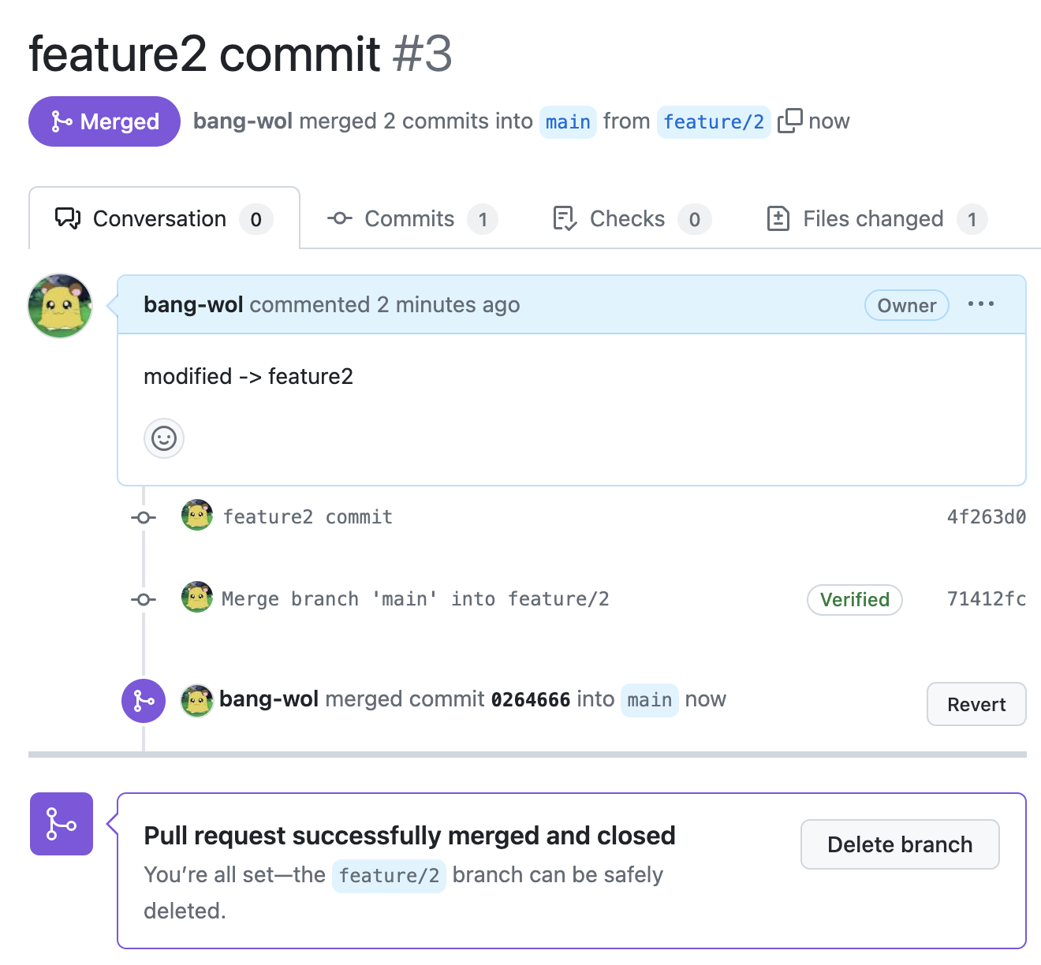The height and width of the screenshot is (965, 1041).
Task: Click the purple merged-status square icon
Action: (62, 824)
